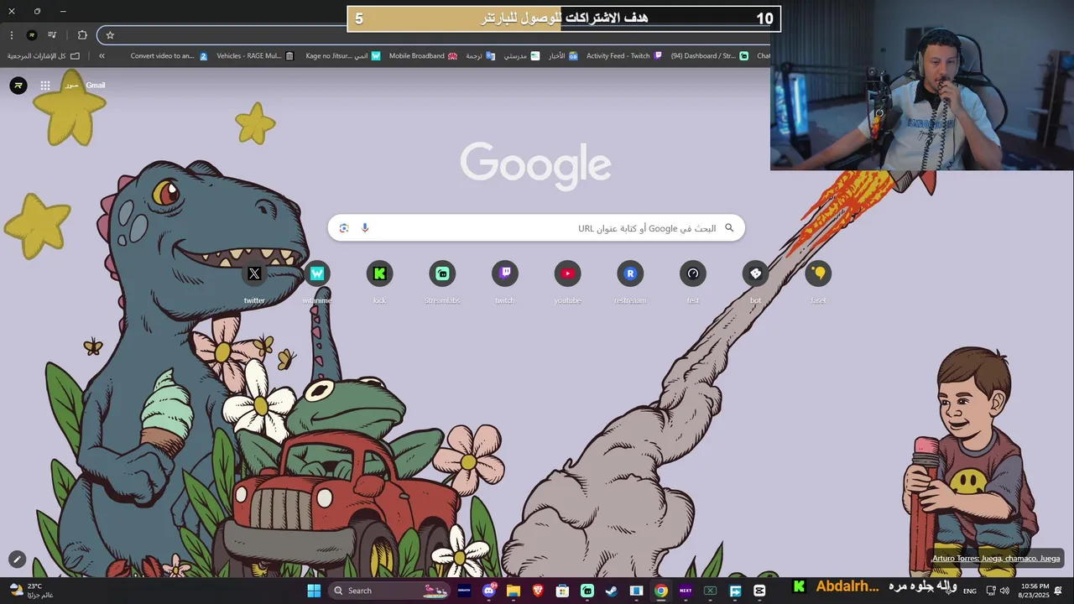Open Discord from the taskbar

pyautogui.click(x=489, y=591)
